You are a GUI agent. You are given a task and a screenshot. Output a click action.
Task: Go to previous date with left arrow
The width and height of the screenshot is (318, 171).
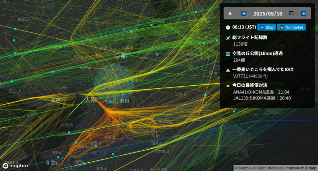pos(244,14)
